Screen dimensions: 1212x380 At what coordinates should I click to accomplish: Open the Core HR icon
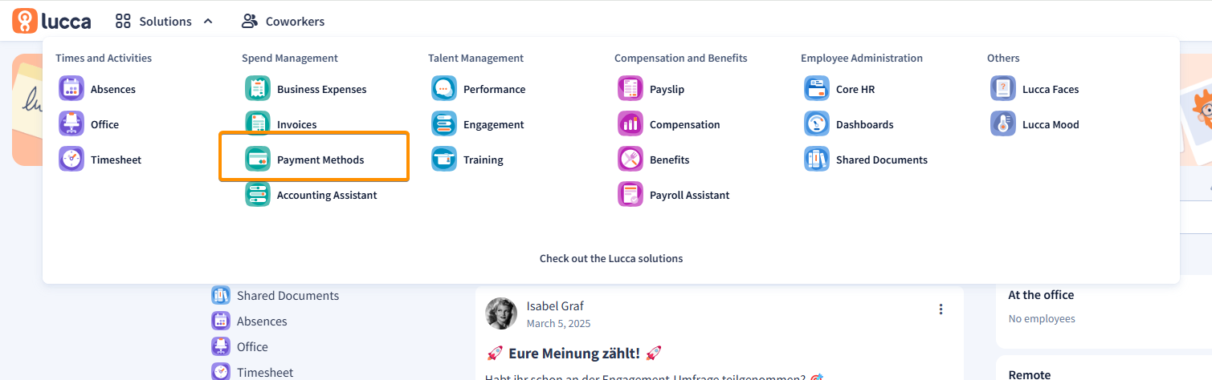coord(817,89)
